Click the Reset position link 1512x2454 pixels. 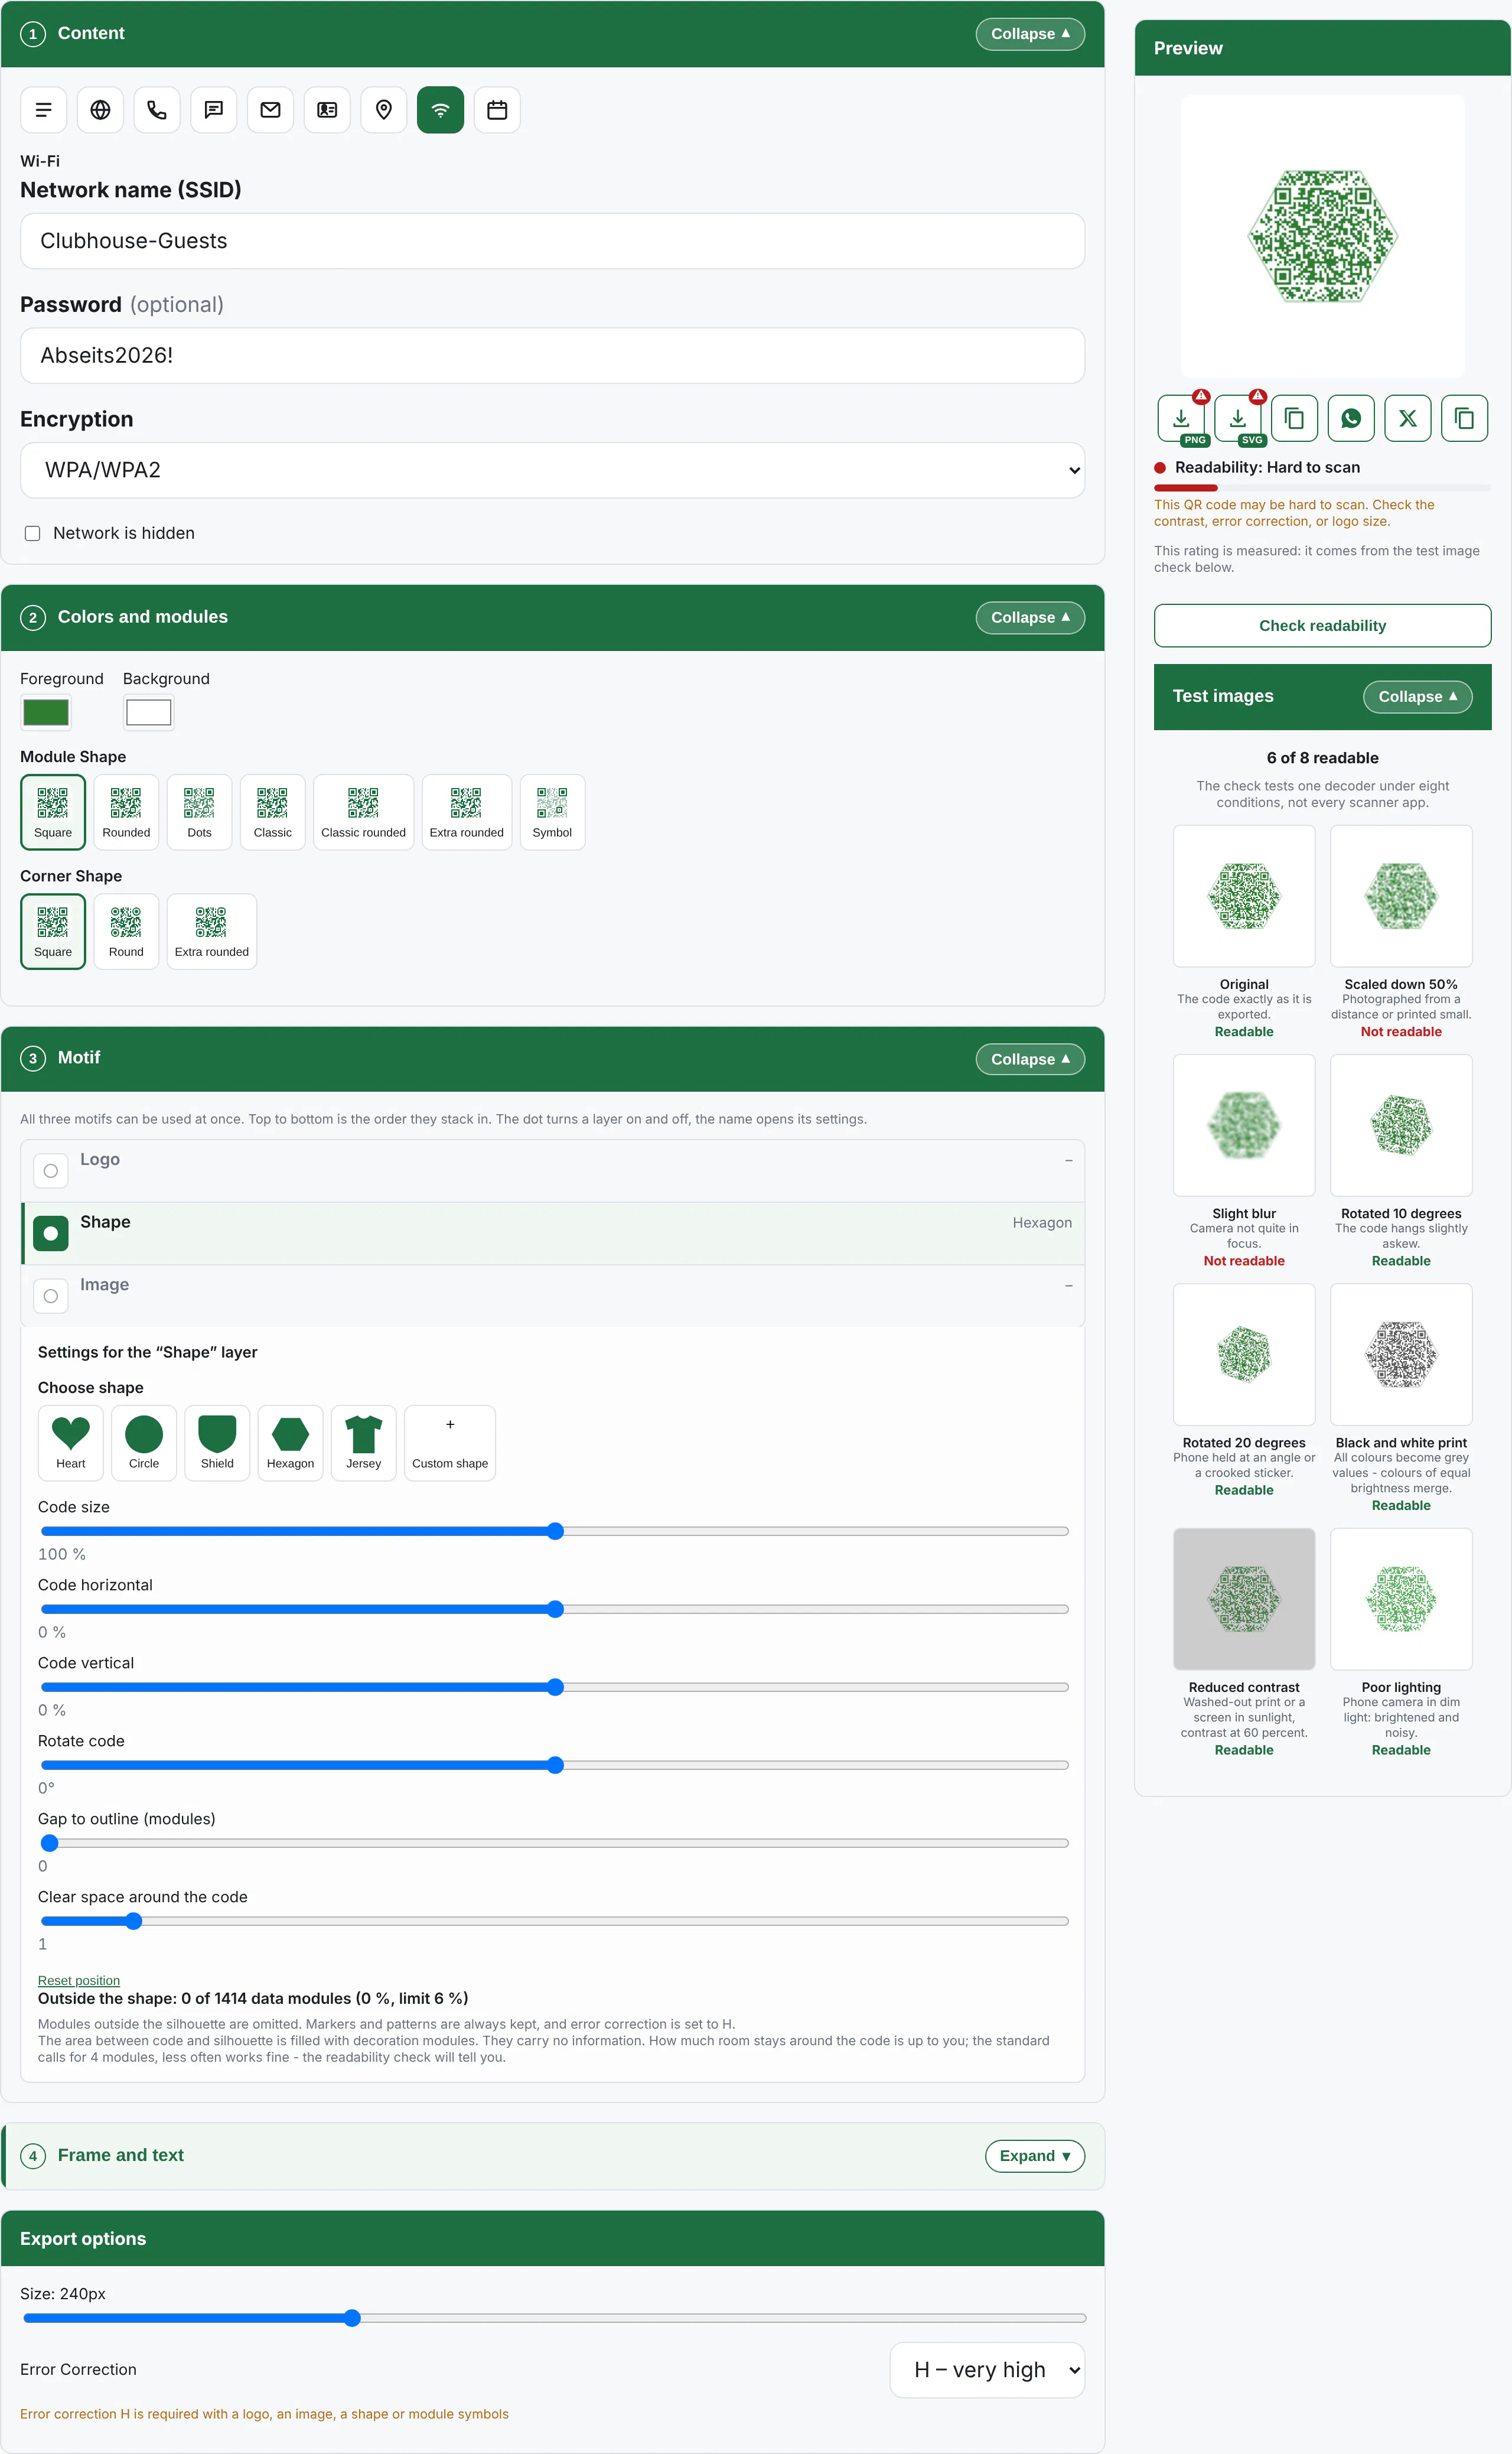pos(79,1980)
